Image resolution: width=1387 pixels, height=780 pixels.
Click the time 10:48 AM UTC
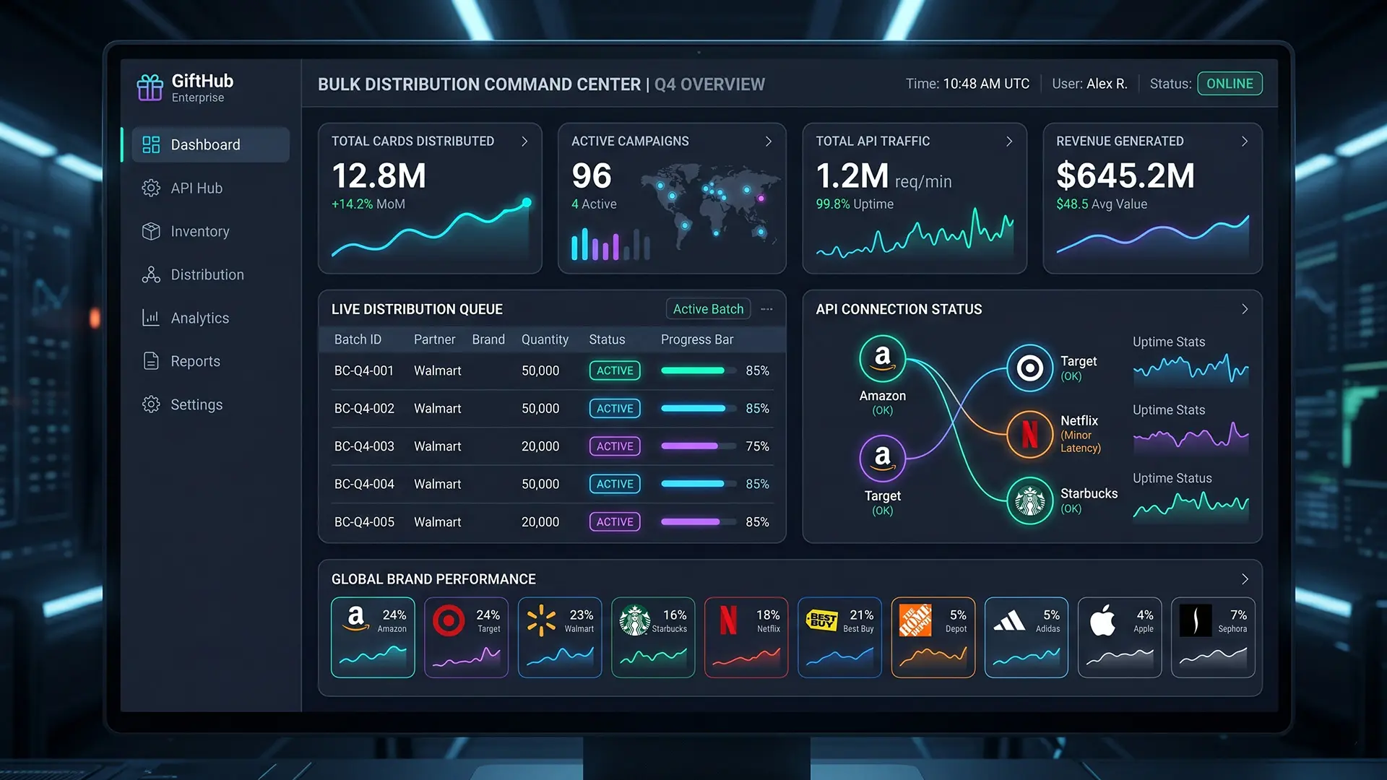click(986, 84)
